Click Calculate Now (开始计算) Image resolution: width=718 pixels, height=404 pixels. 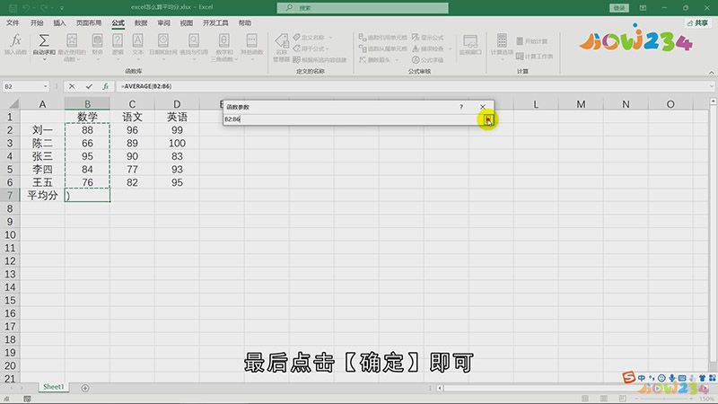532,41
